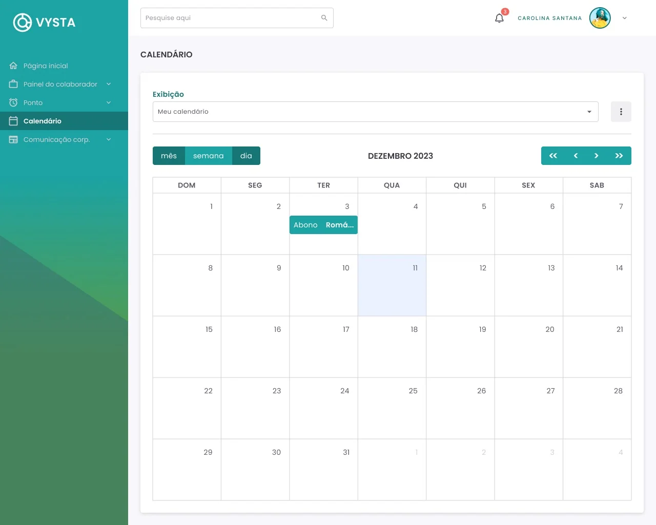Open Comunicação corp. menu item

pos(64,139)
